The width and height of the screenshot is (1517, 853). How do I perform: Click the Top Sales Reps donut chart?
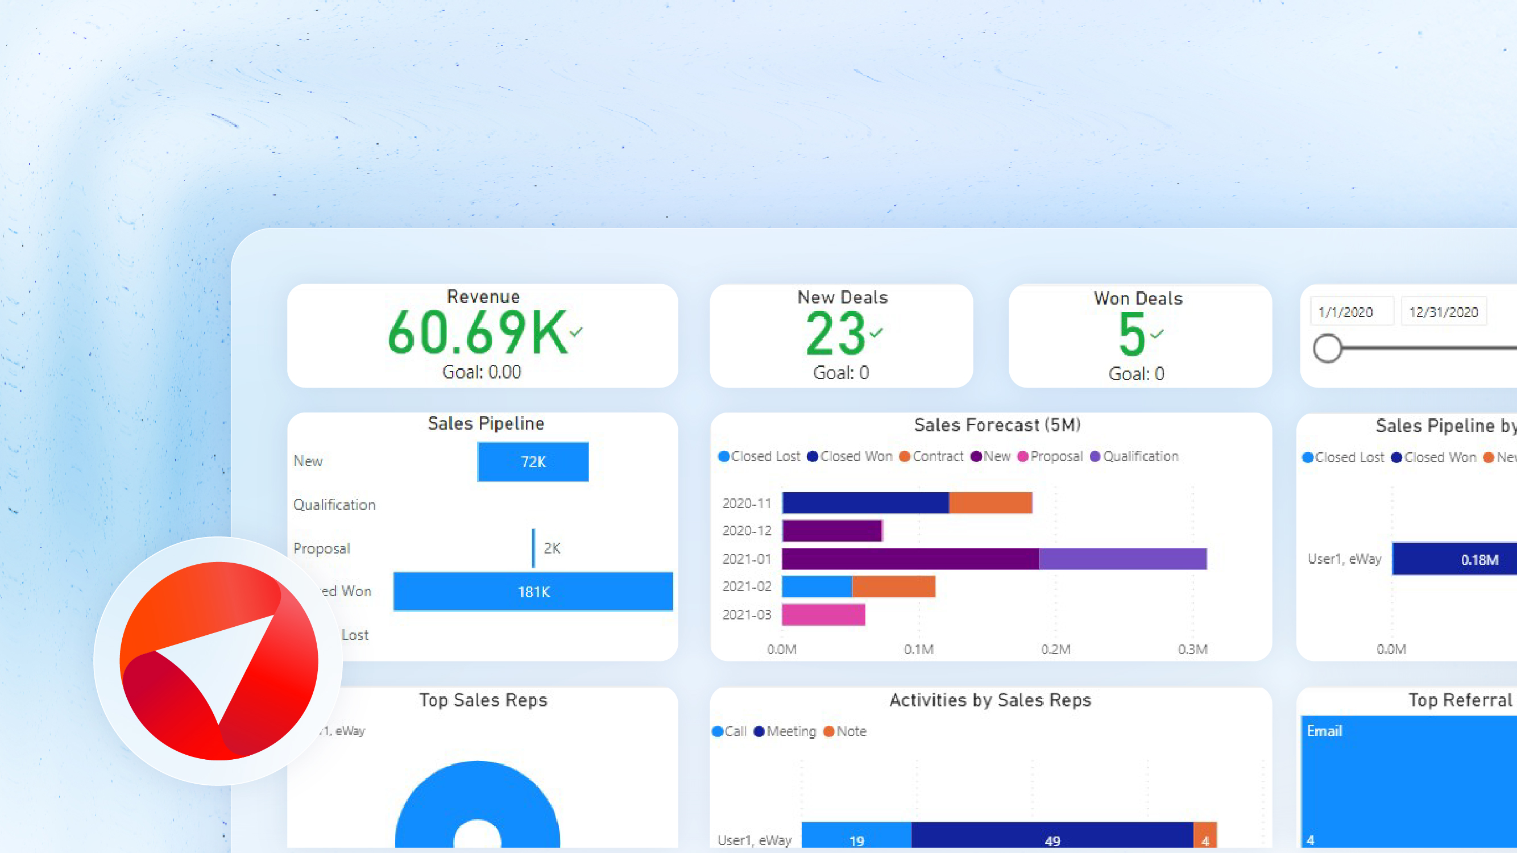(x=478, y=804)
